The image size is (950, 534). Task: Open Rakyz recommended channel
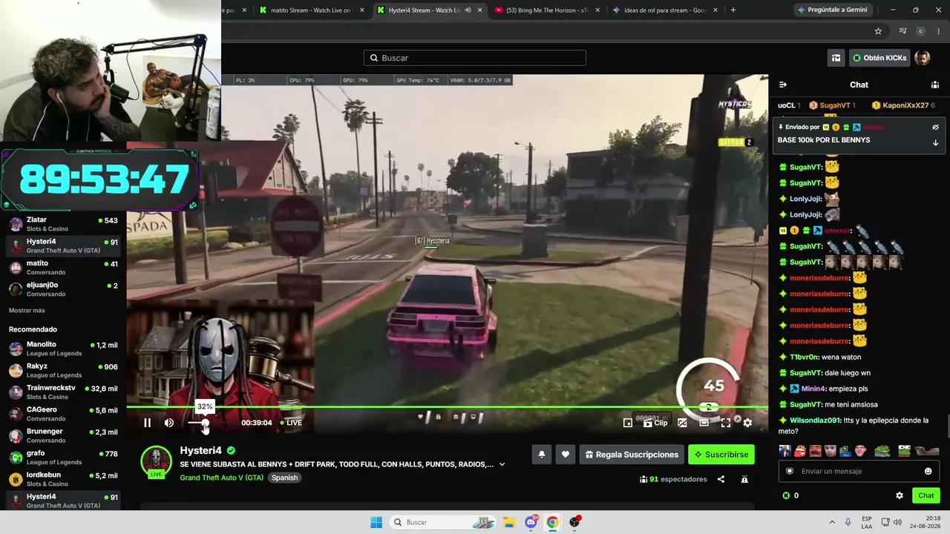tap(63, 370)
